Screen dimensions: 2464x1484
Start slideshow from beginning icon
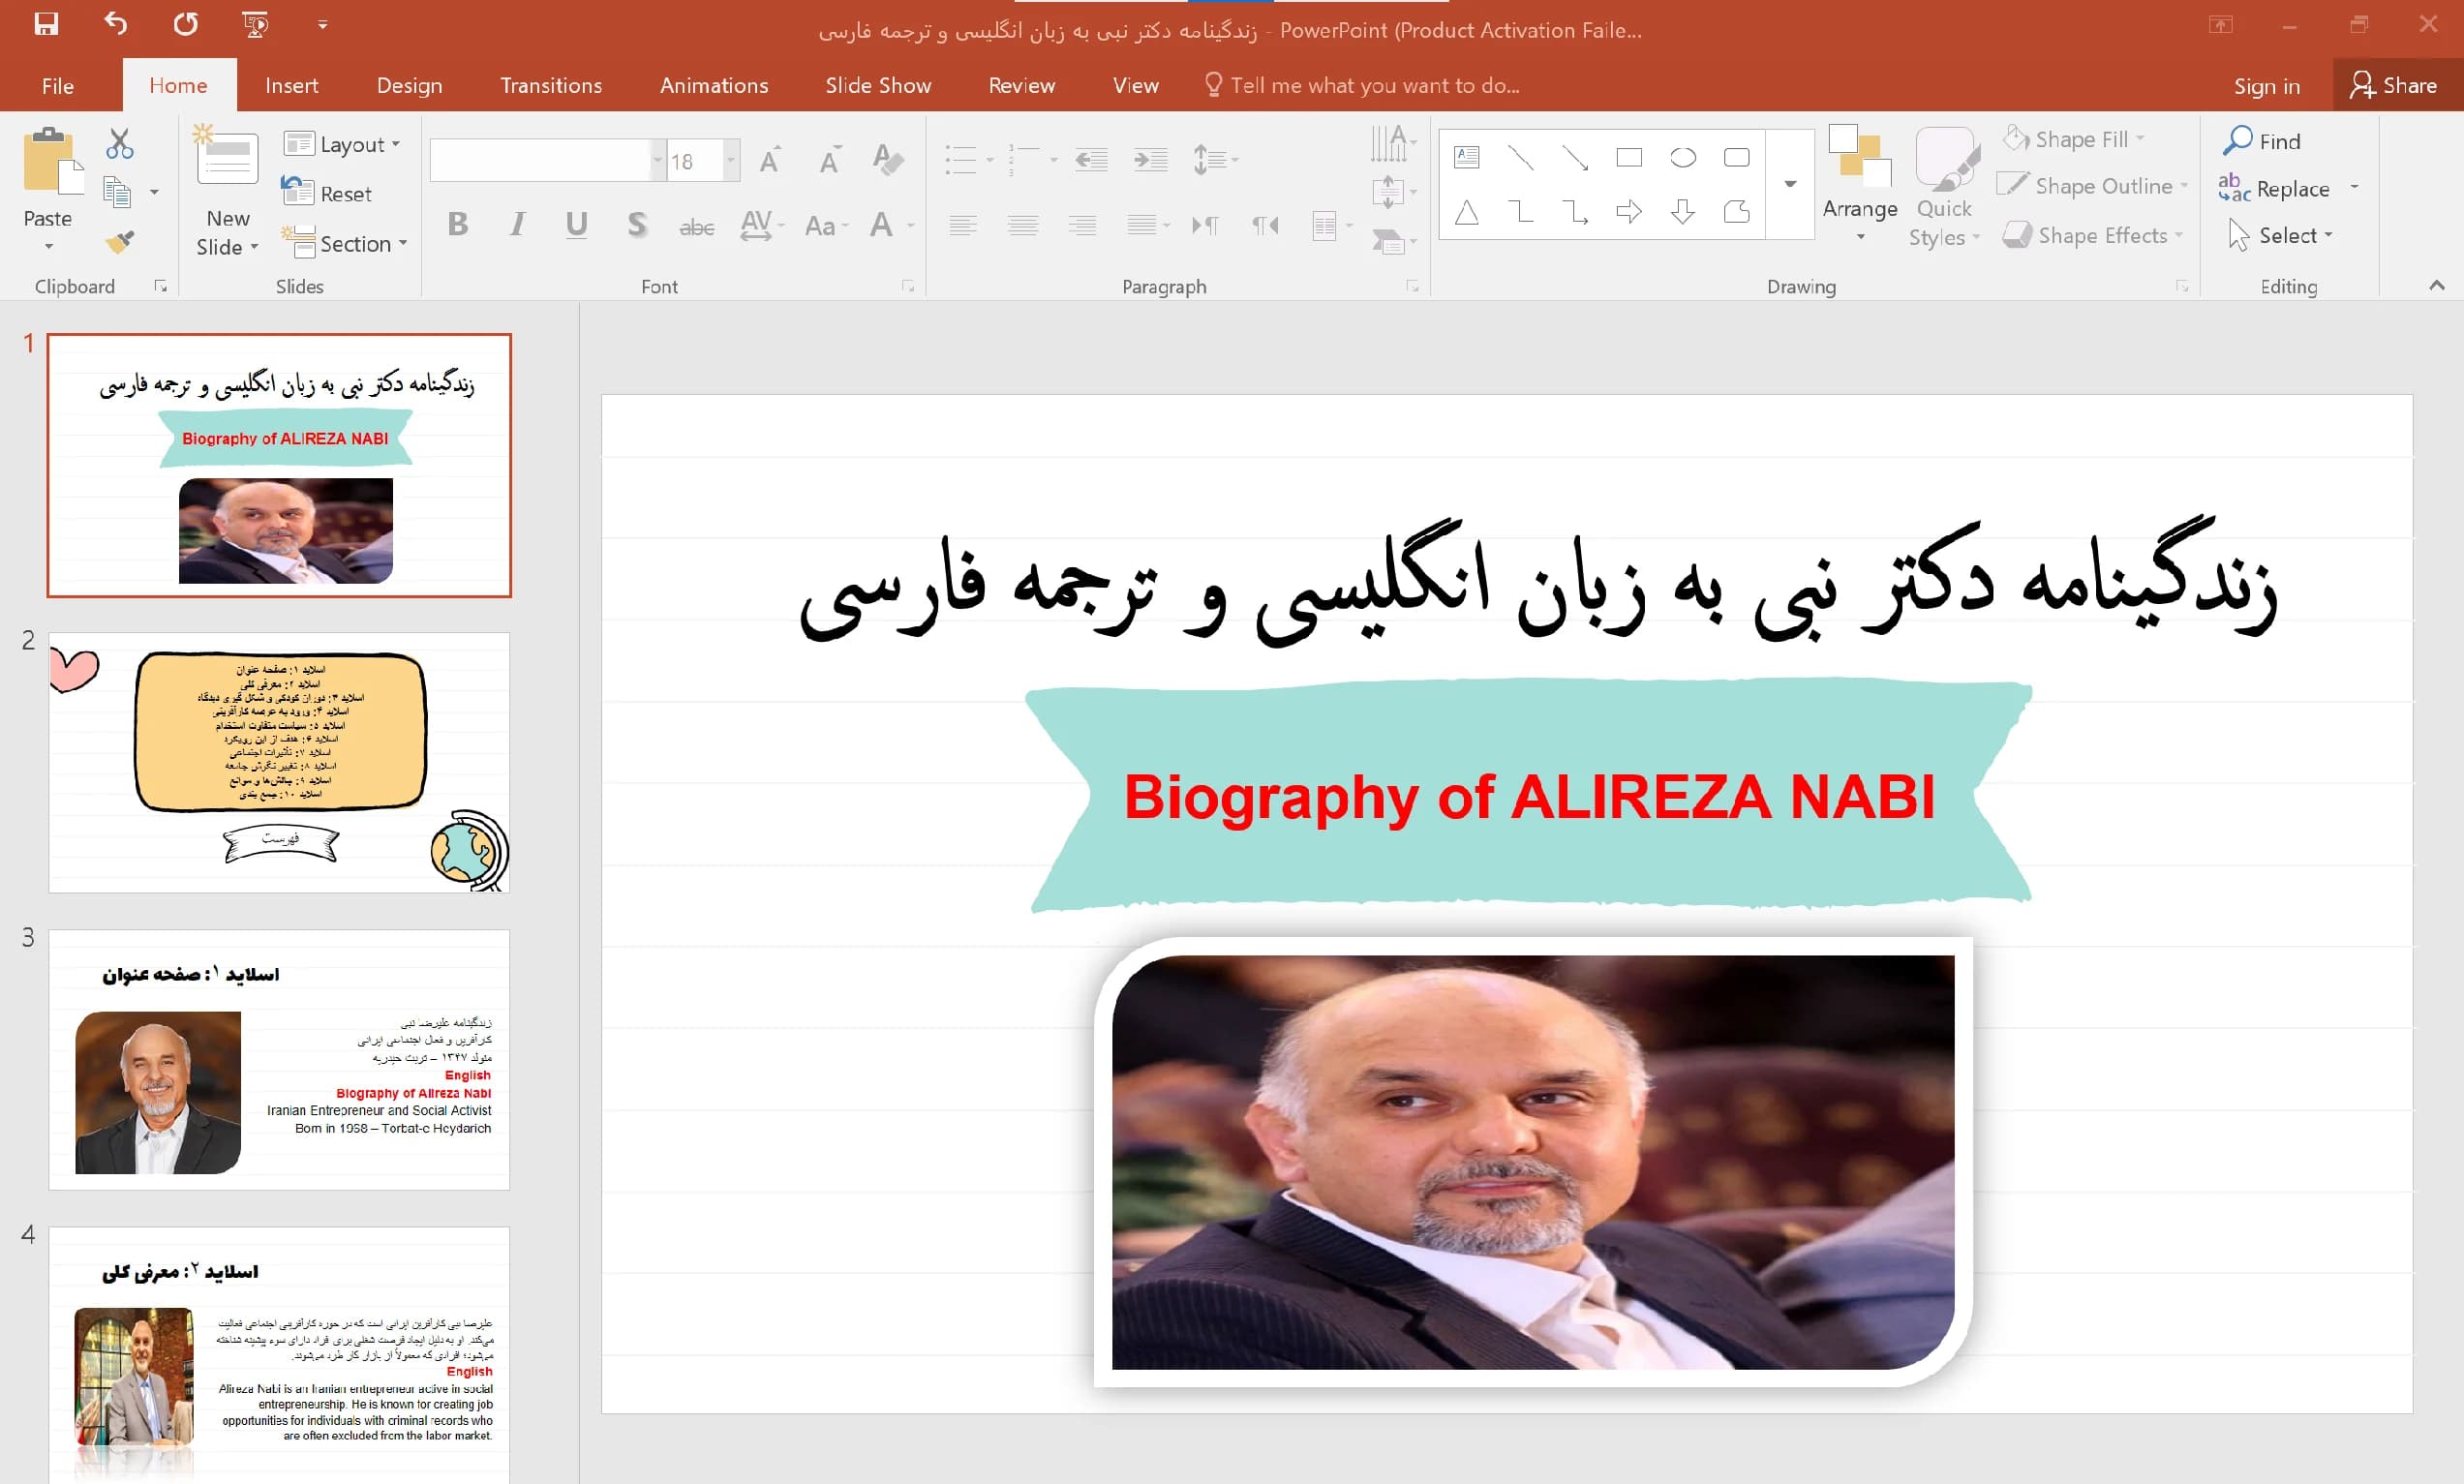[x=256, y=24]
